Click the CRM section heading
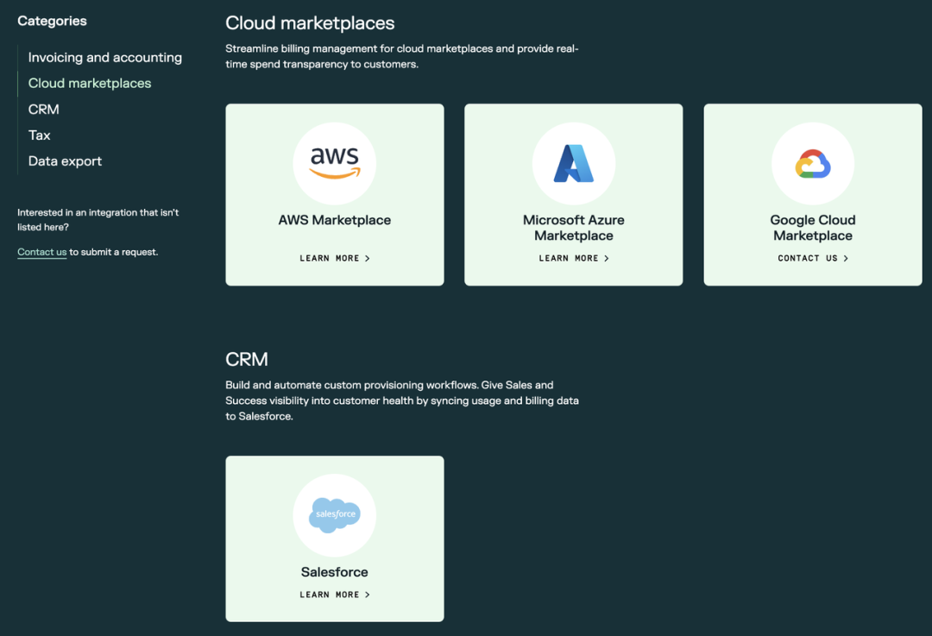This screenshot has height=636, width=932. [247, 359]
